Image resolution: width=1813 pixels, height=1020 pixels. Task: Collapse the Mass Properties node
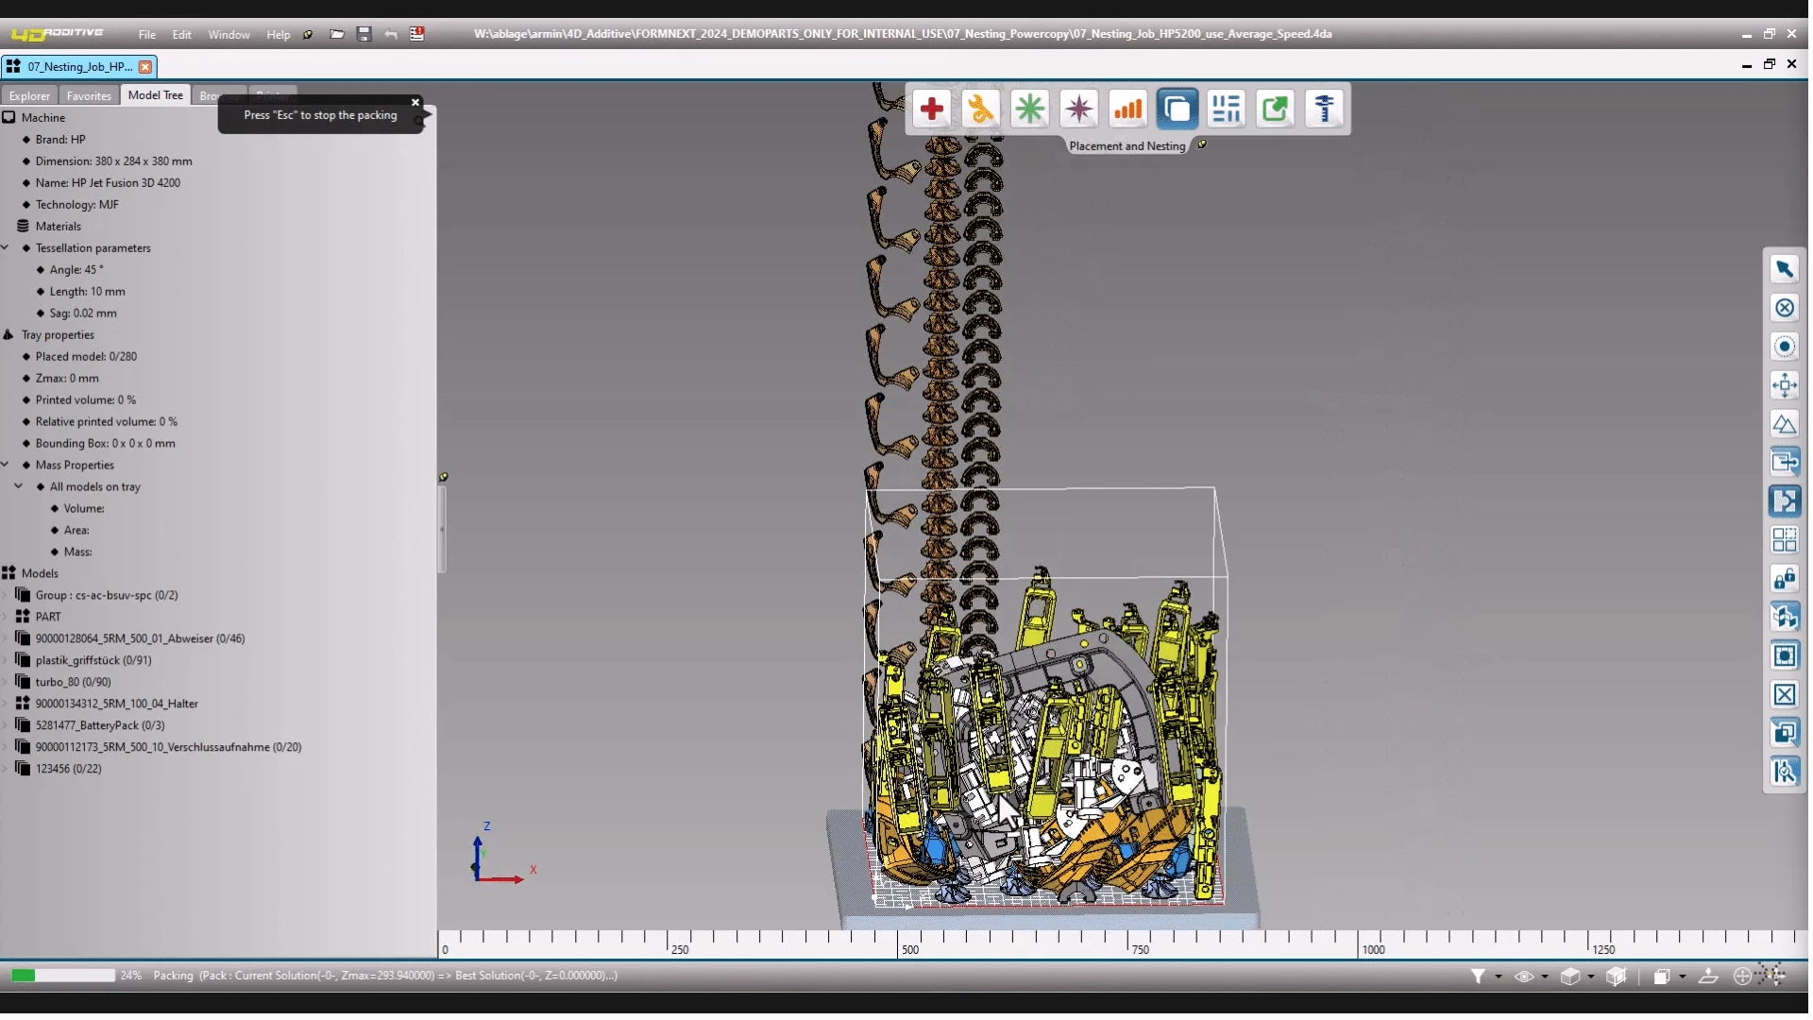[6, 465]
